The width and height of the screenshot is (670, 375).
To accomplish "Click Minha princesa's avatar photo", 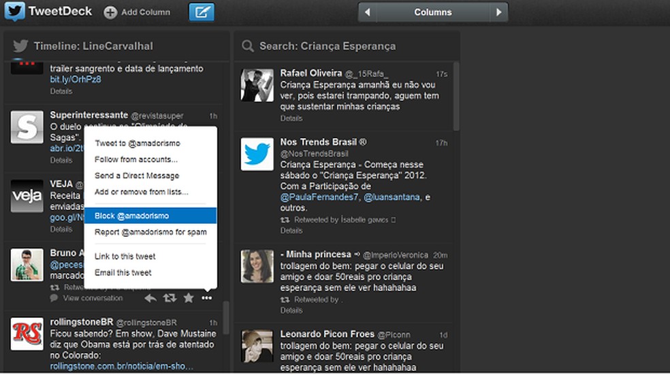I will click(257, 267).
